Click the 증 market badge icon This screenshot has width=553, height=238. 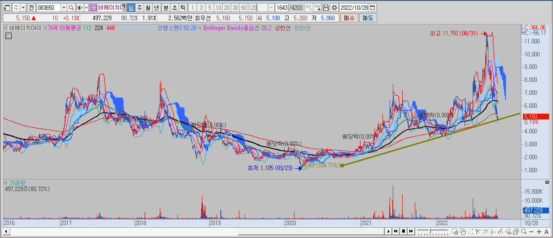(x=93, y=8)
